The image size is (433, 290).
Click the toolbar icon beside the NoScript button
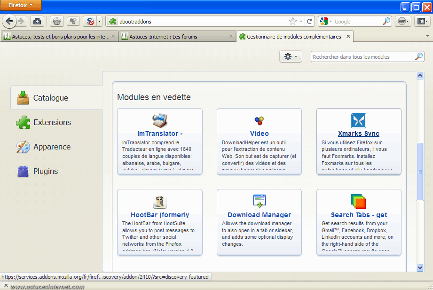[x=73, y=21]
